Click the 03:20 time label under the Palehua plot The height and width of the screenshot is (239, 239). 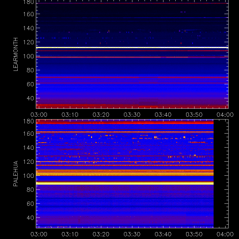tap(101, 234)
